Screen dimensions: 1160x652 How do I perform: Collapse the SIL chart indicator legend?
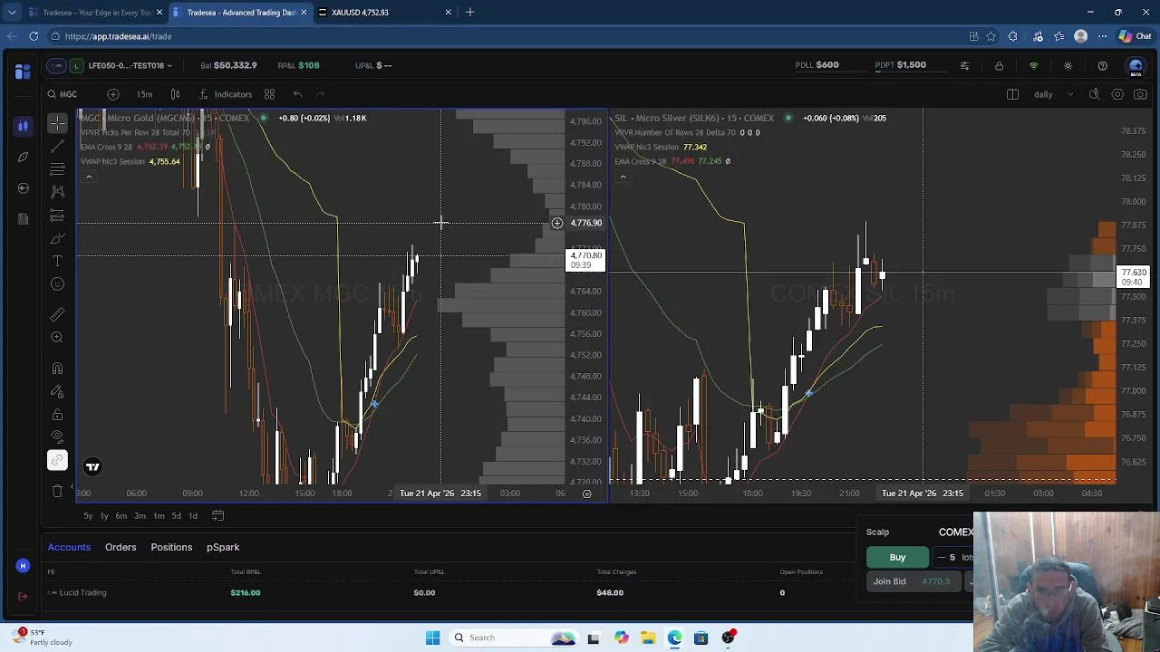(x=623, y=177)
